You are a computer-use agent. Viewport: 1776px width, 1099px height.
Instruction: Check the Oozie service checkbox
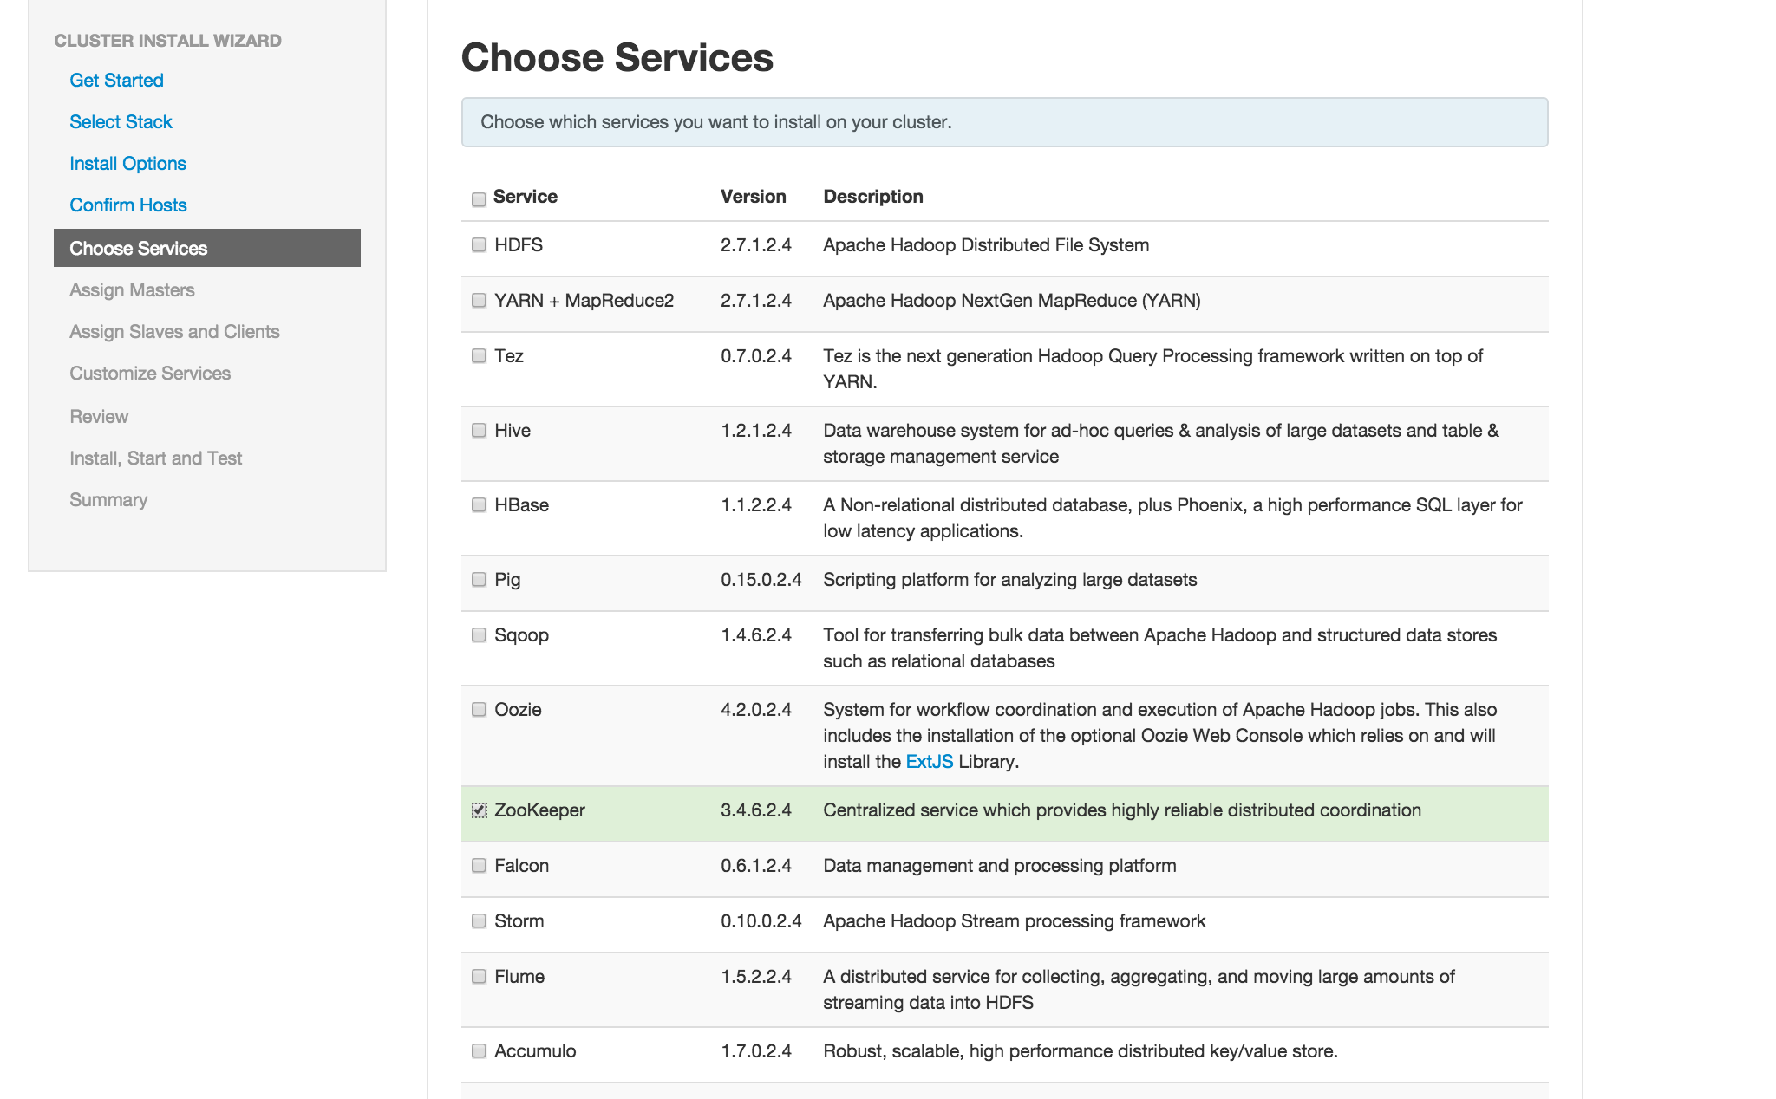pos(479,710)
